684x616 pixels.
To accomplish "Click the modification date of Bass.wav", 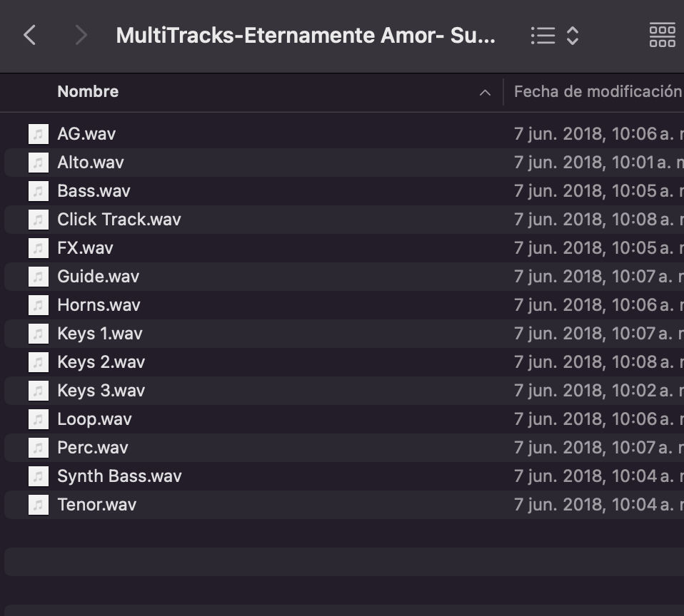I will pos(598,191).
